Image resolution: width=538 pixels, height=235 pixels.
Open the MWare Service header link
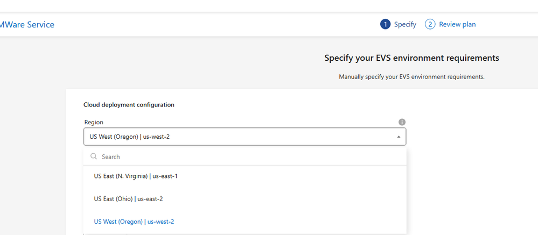point(27,25)
